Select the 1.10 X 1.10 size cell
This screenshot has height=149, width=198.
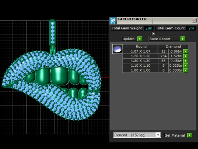(x=140, y=65)
